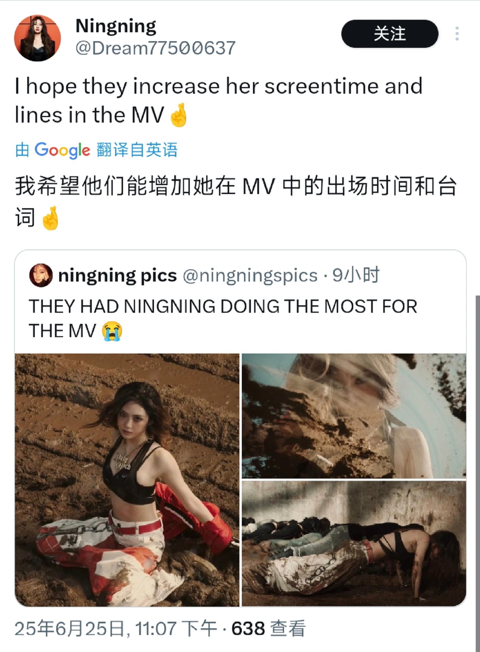
Task: Open the three-dot more options menu
Action: tap(457, 34)
